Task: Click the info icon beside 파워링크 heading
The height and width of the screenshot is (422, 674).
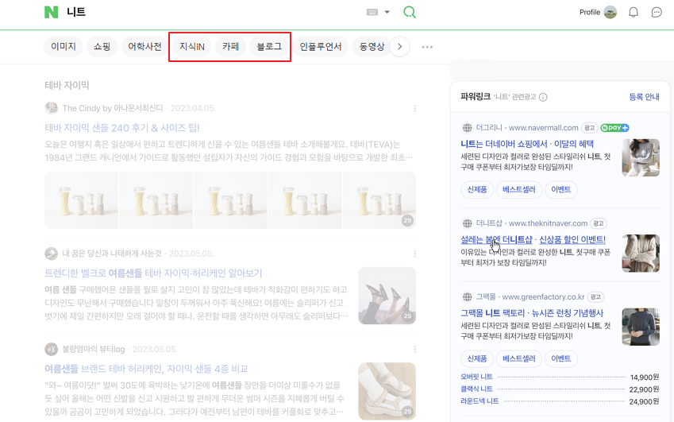Action: [543, 97]
